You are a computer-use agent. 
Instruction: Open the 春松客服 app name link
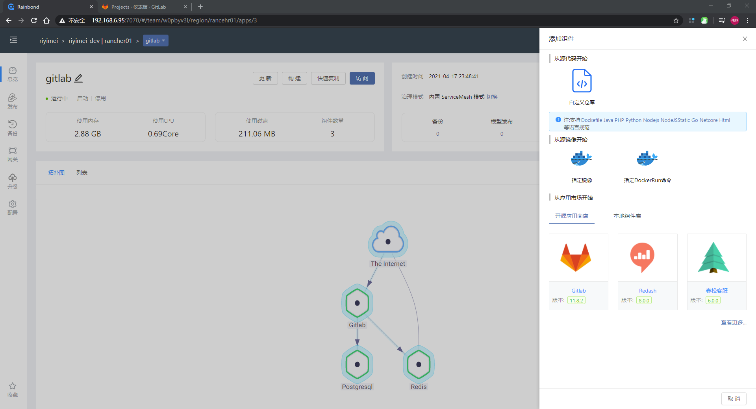pos(717,291)
